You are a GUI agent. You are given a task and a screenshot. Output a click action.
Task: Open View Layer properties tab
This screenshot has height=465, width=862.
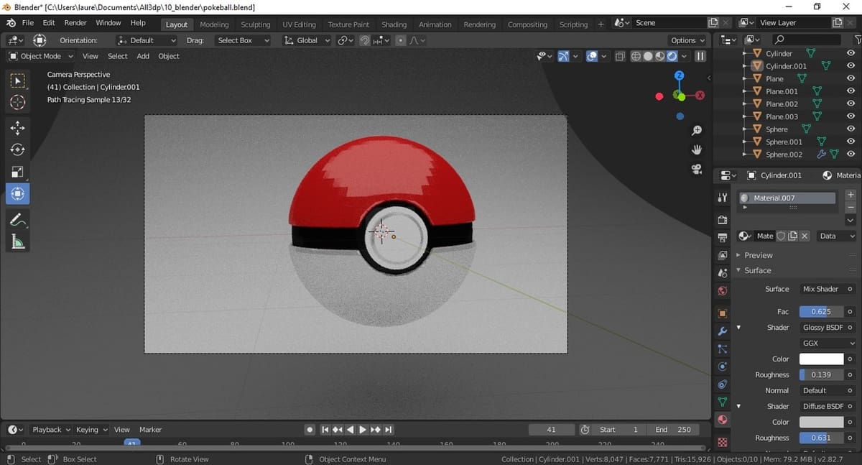[723, 255]
